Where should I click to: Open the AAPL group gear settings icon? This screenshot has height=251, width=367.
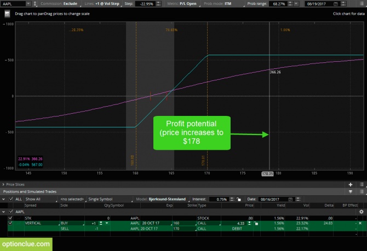click(362, 212)
